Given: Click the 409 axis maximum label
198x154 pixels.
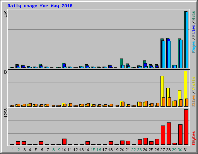Looking at the screenshot, I should pos(6,14).
